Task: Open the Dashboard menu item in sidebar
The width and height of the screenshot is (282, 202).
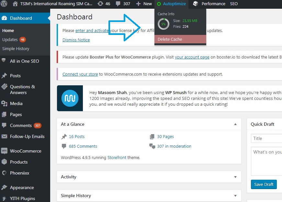Action: [x=25, y=18]
